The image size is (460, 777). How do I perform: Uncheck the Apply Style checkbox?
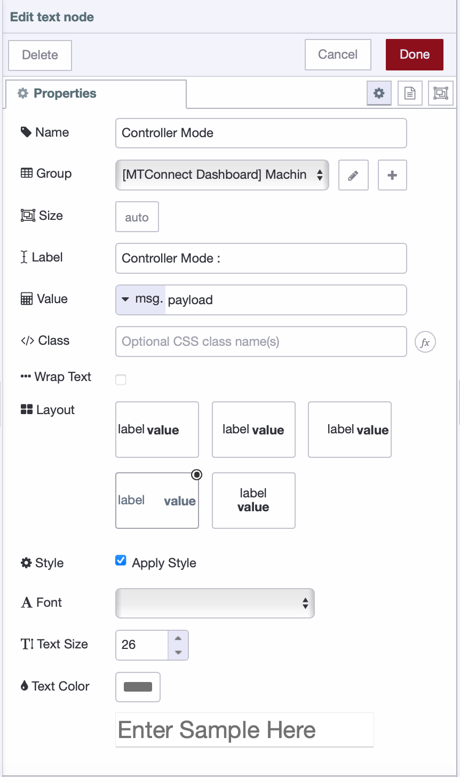point(121,560)
